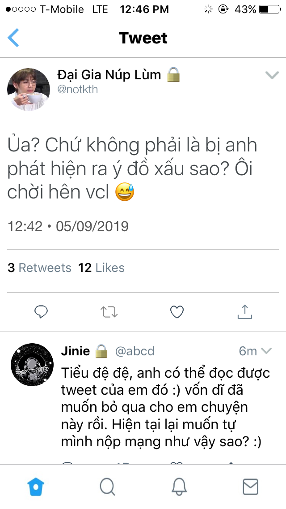View the 3 Retweets list
Screen dimensions: 286x509
[40, 268]
